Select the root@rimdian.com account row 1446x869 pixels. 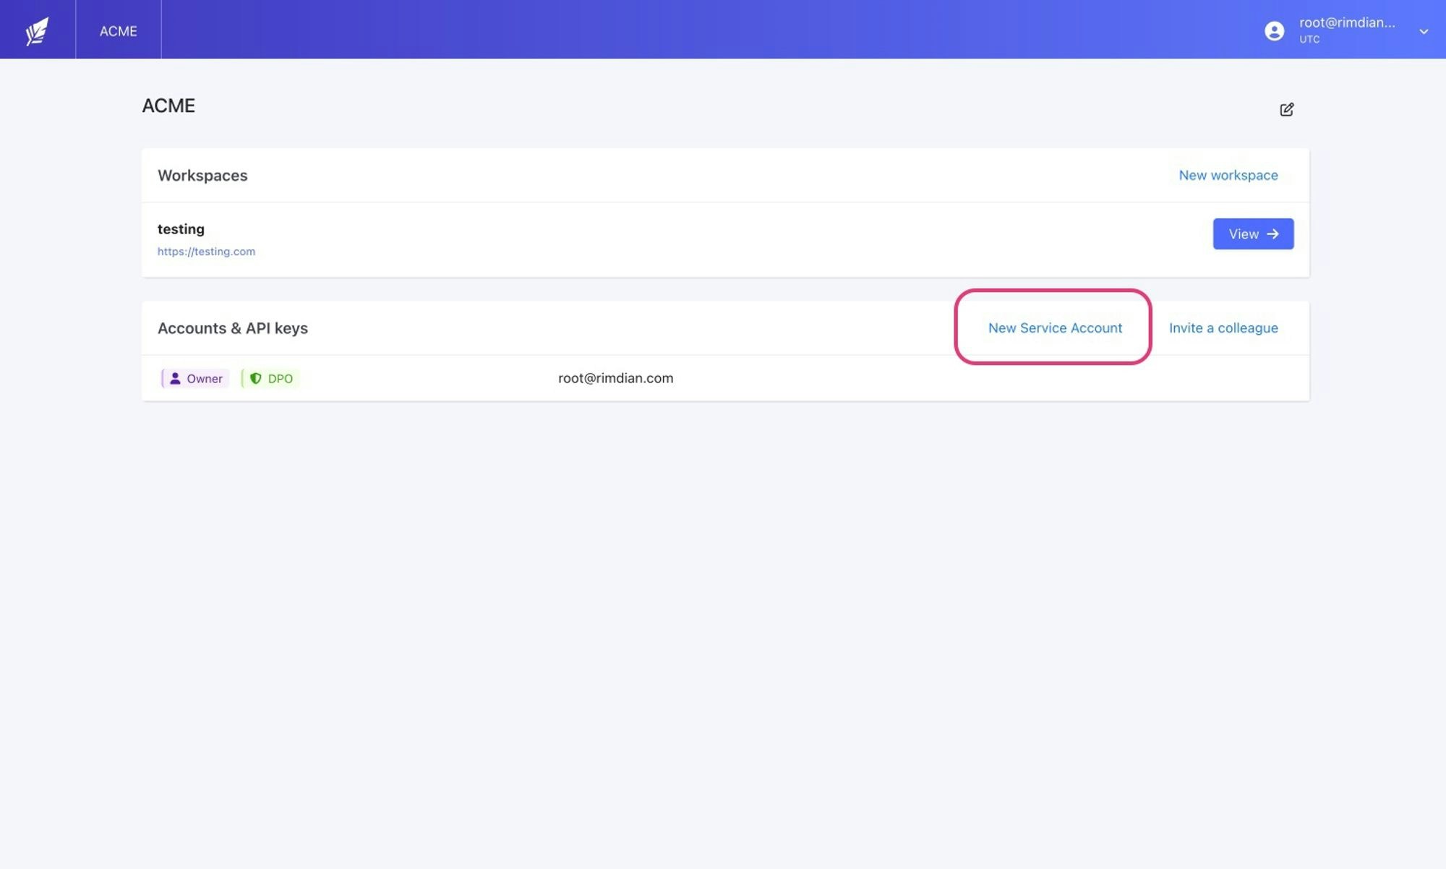click(x=615, y=377)
